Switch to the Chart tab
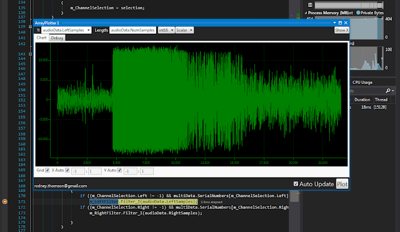Image resolution: width=400 pixels, height=232 pixels. click(x=41, y=38)
